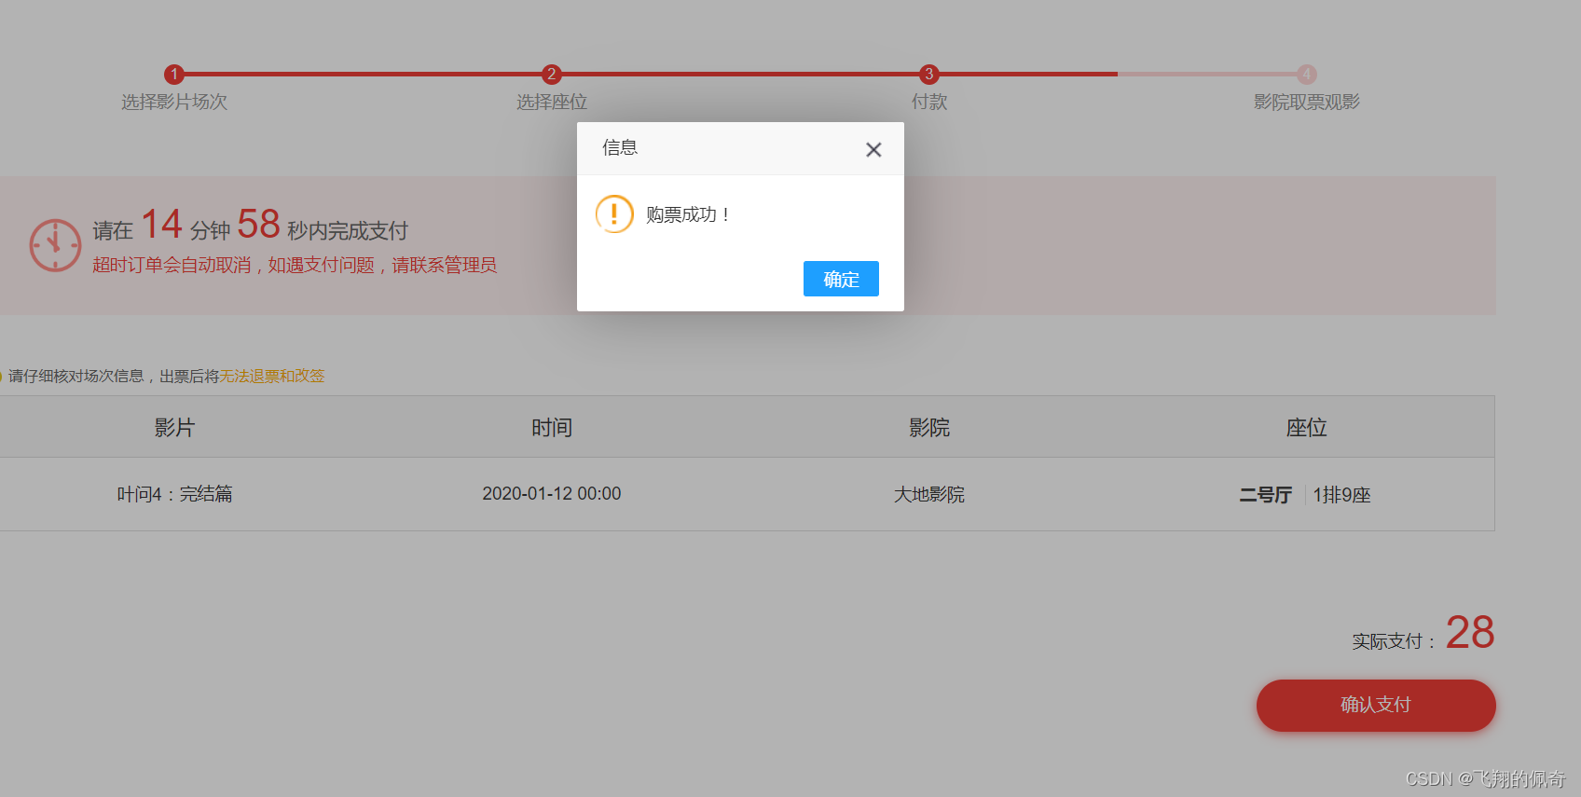Click step 3 circle 付款
Screen dimensions: 1581x797
929,74
